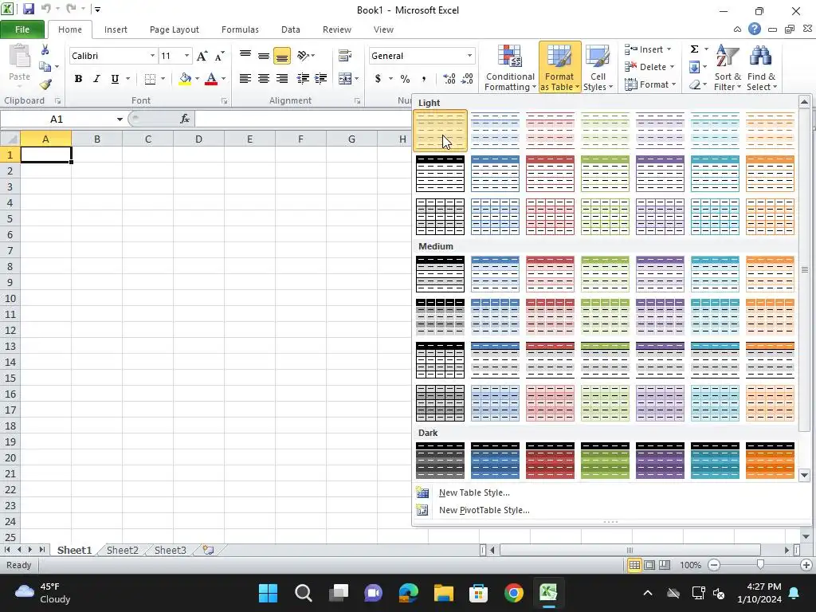Screen dimensions: 816x612
Task: Click the Increase Indent icon
Action: [321, 79]
